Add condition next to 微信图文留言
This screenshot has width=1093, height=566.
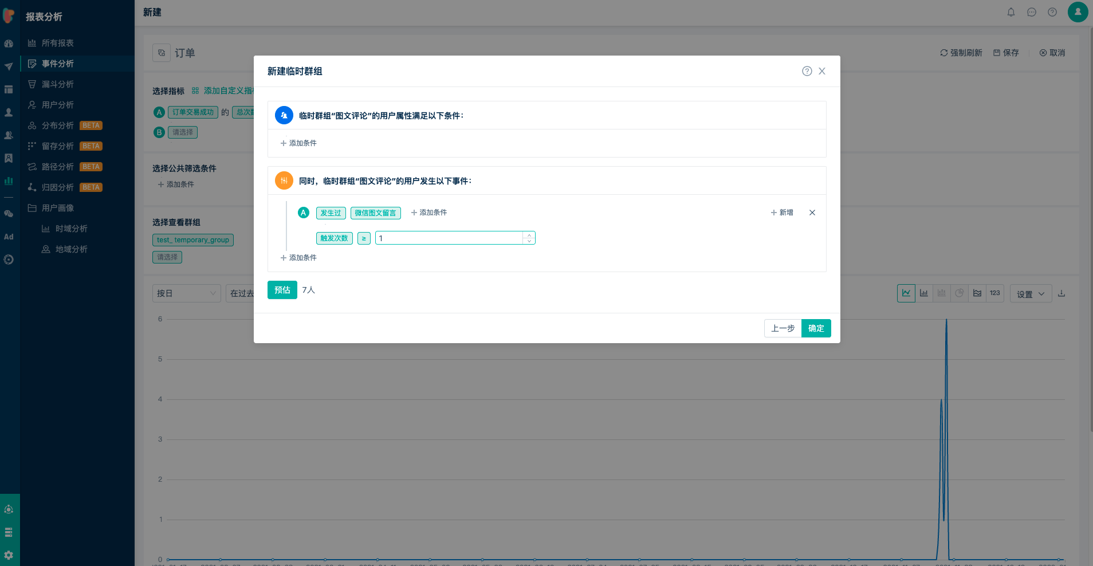(429, 213)
